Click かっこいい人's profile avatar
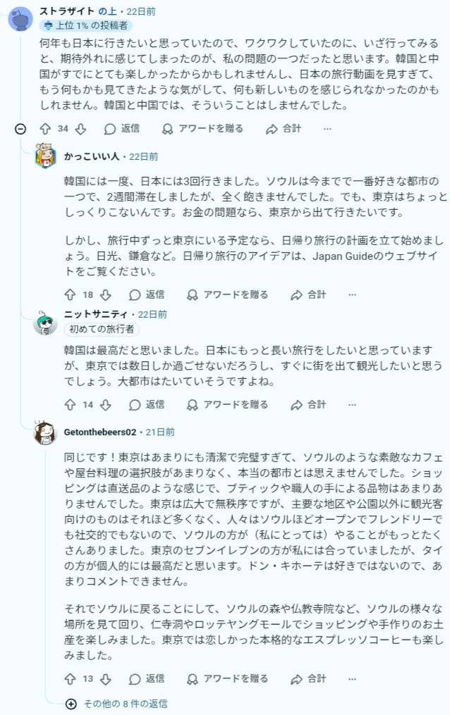The height and width of the screenshot is (715, 450). tap(45, 156)
